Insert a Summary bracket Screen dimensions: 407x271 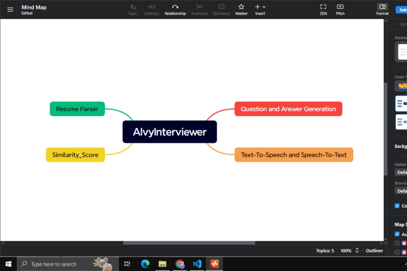[x=199, y=10]
